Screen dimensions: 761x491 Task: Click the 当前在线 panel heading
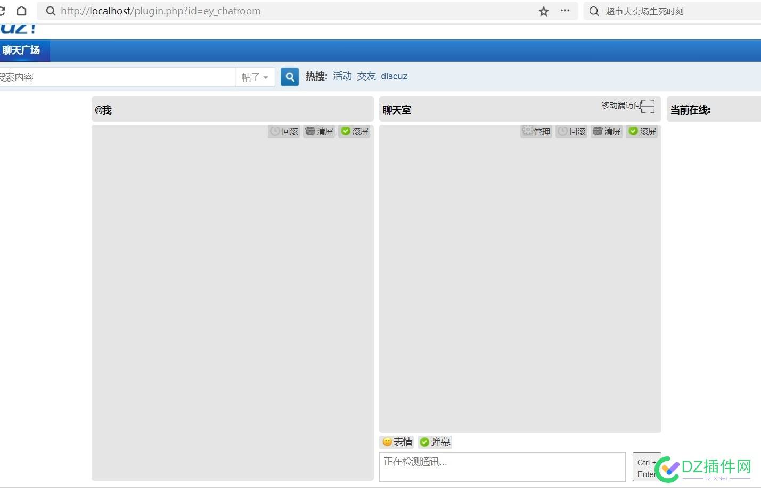point(690,110)
